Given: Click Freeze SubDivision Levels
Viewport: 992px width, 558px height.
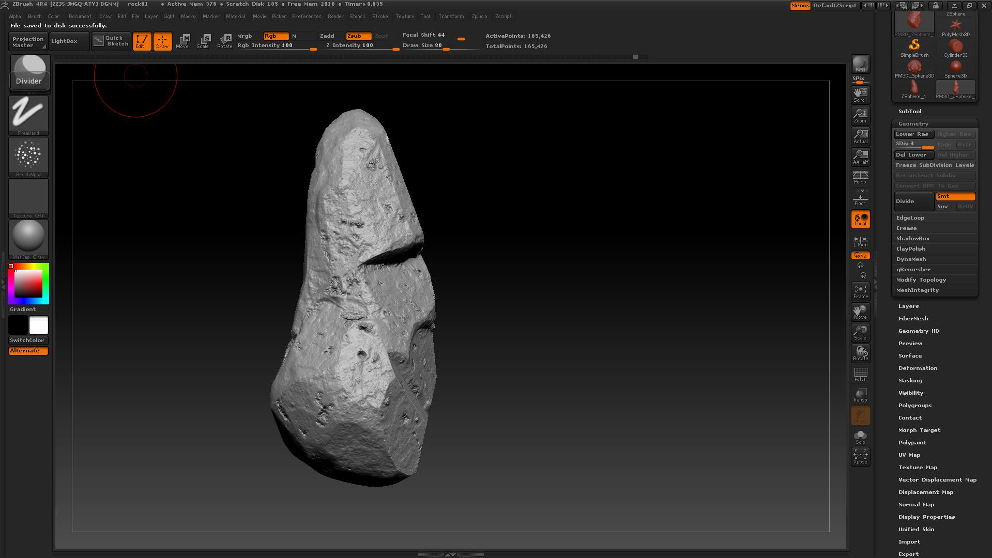Looking at the screenshot, I should [935, 165].
